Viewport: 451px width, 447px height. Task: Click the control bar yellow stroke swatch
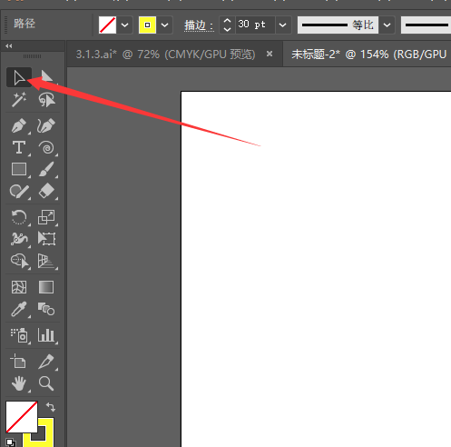[147, 25]
